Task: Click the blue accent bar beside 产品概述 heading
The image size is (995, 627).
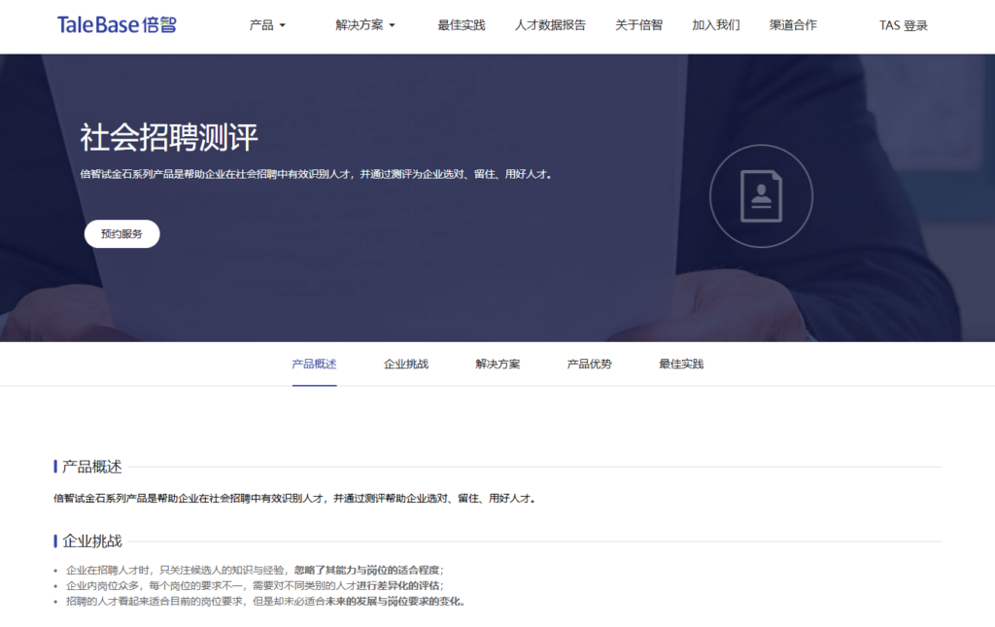Action: [x=55, y=464]
